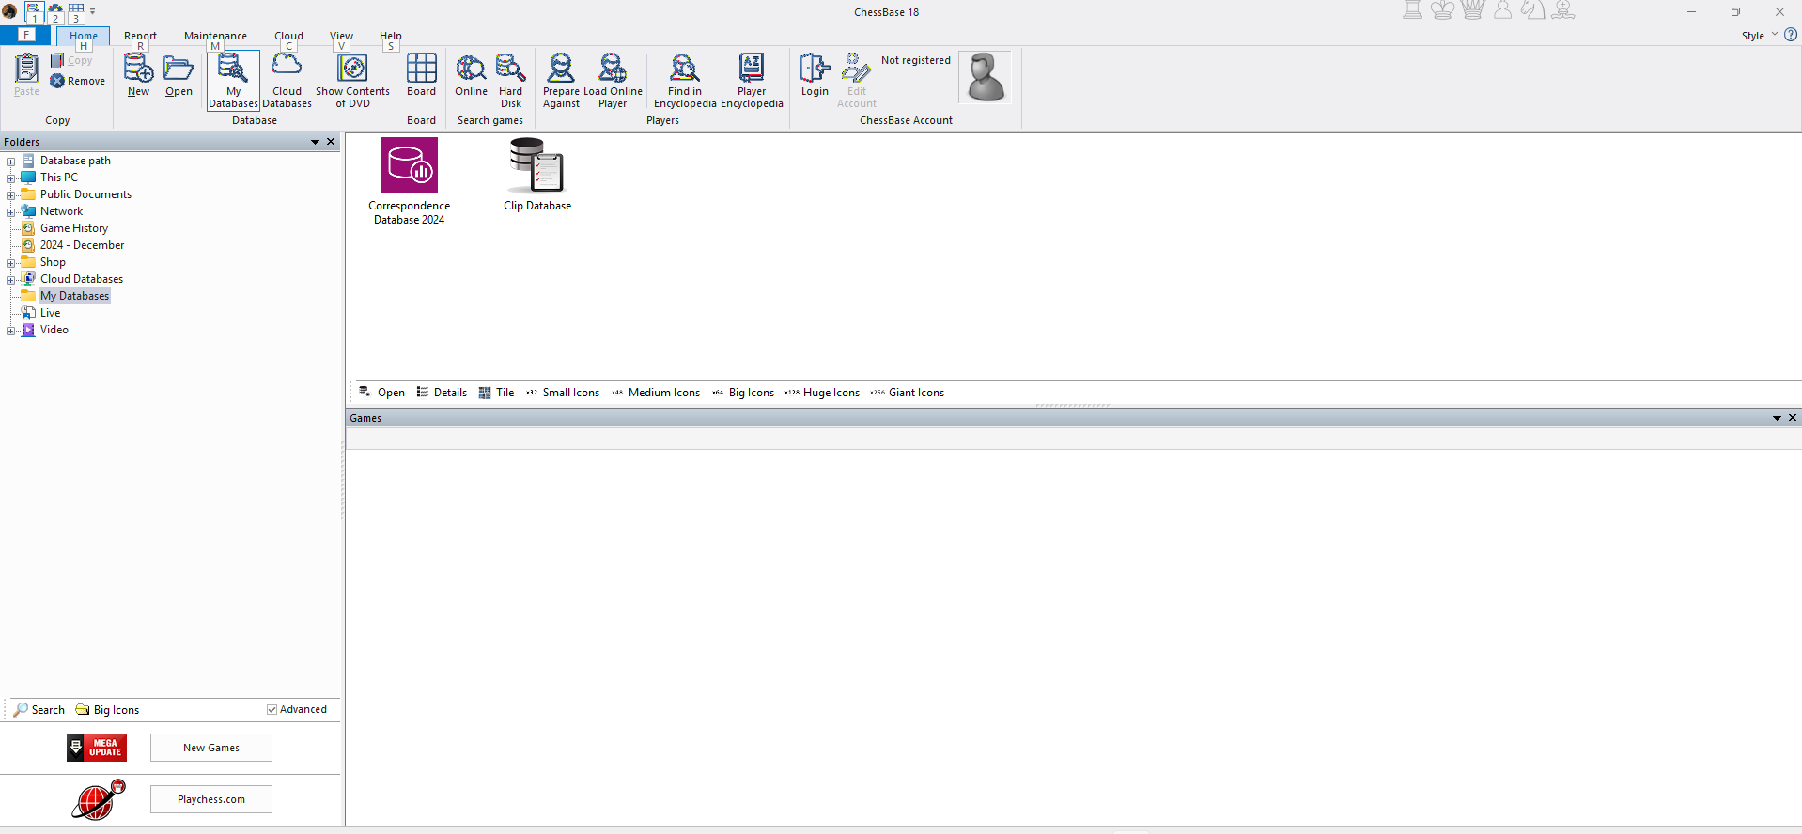Open the Player Encyclopedia
The width and height of the screenshot is (1802, 834).
[x=752, y=81]
